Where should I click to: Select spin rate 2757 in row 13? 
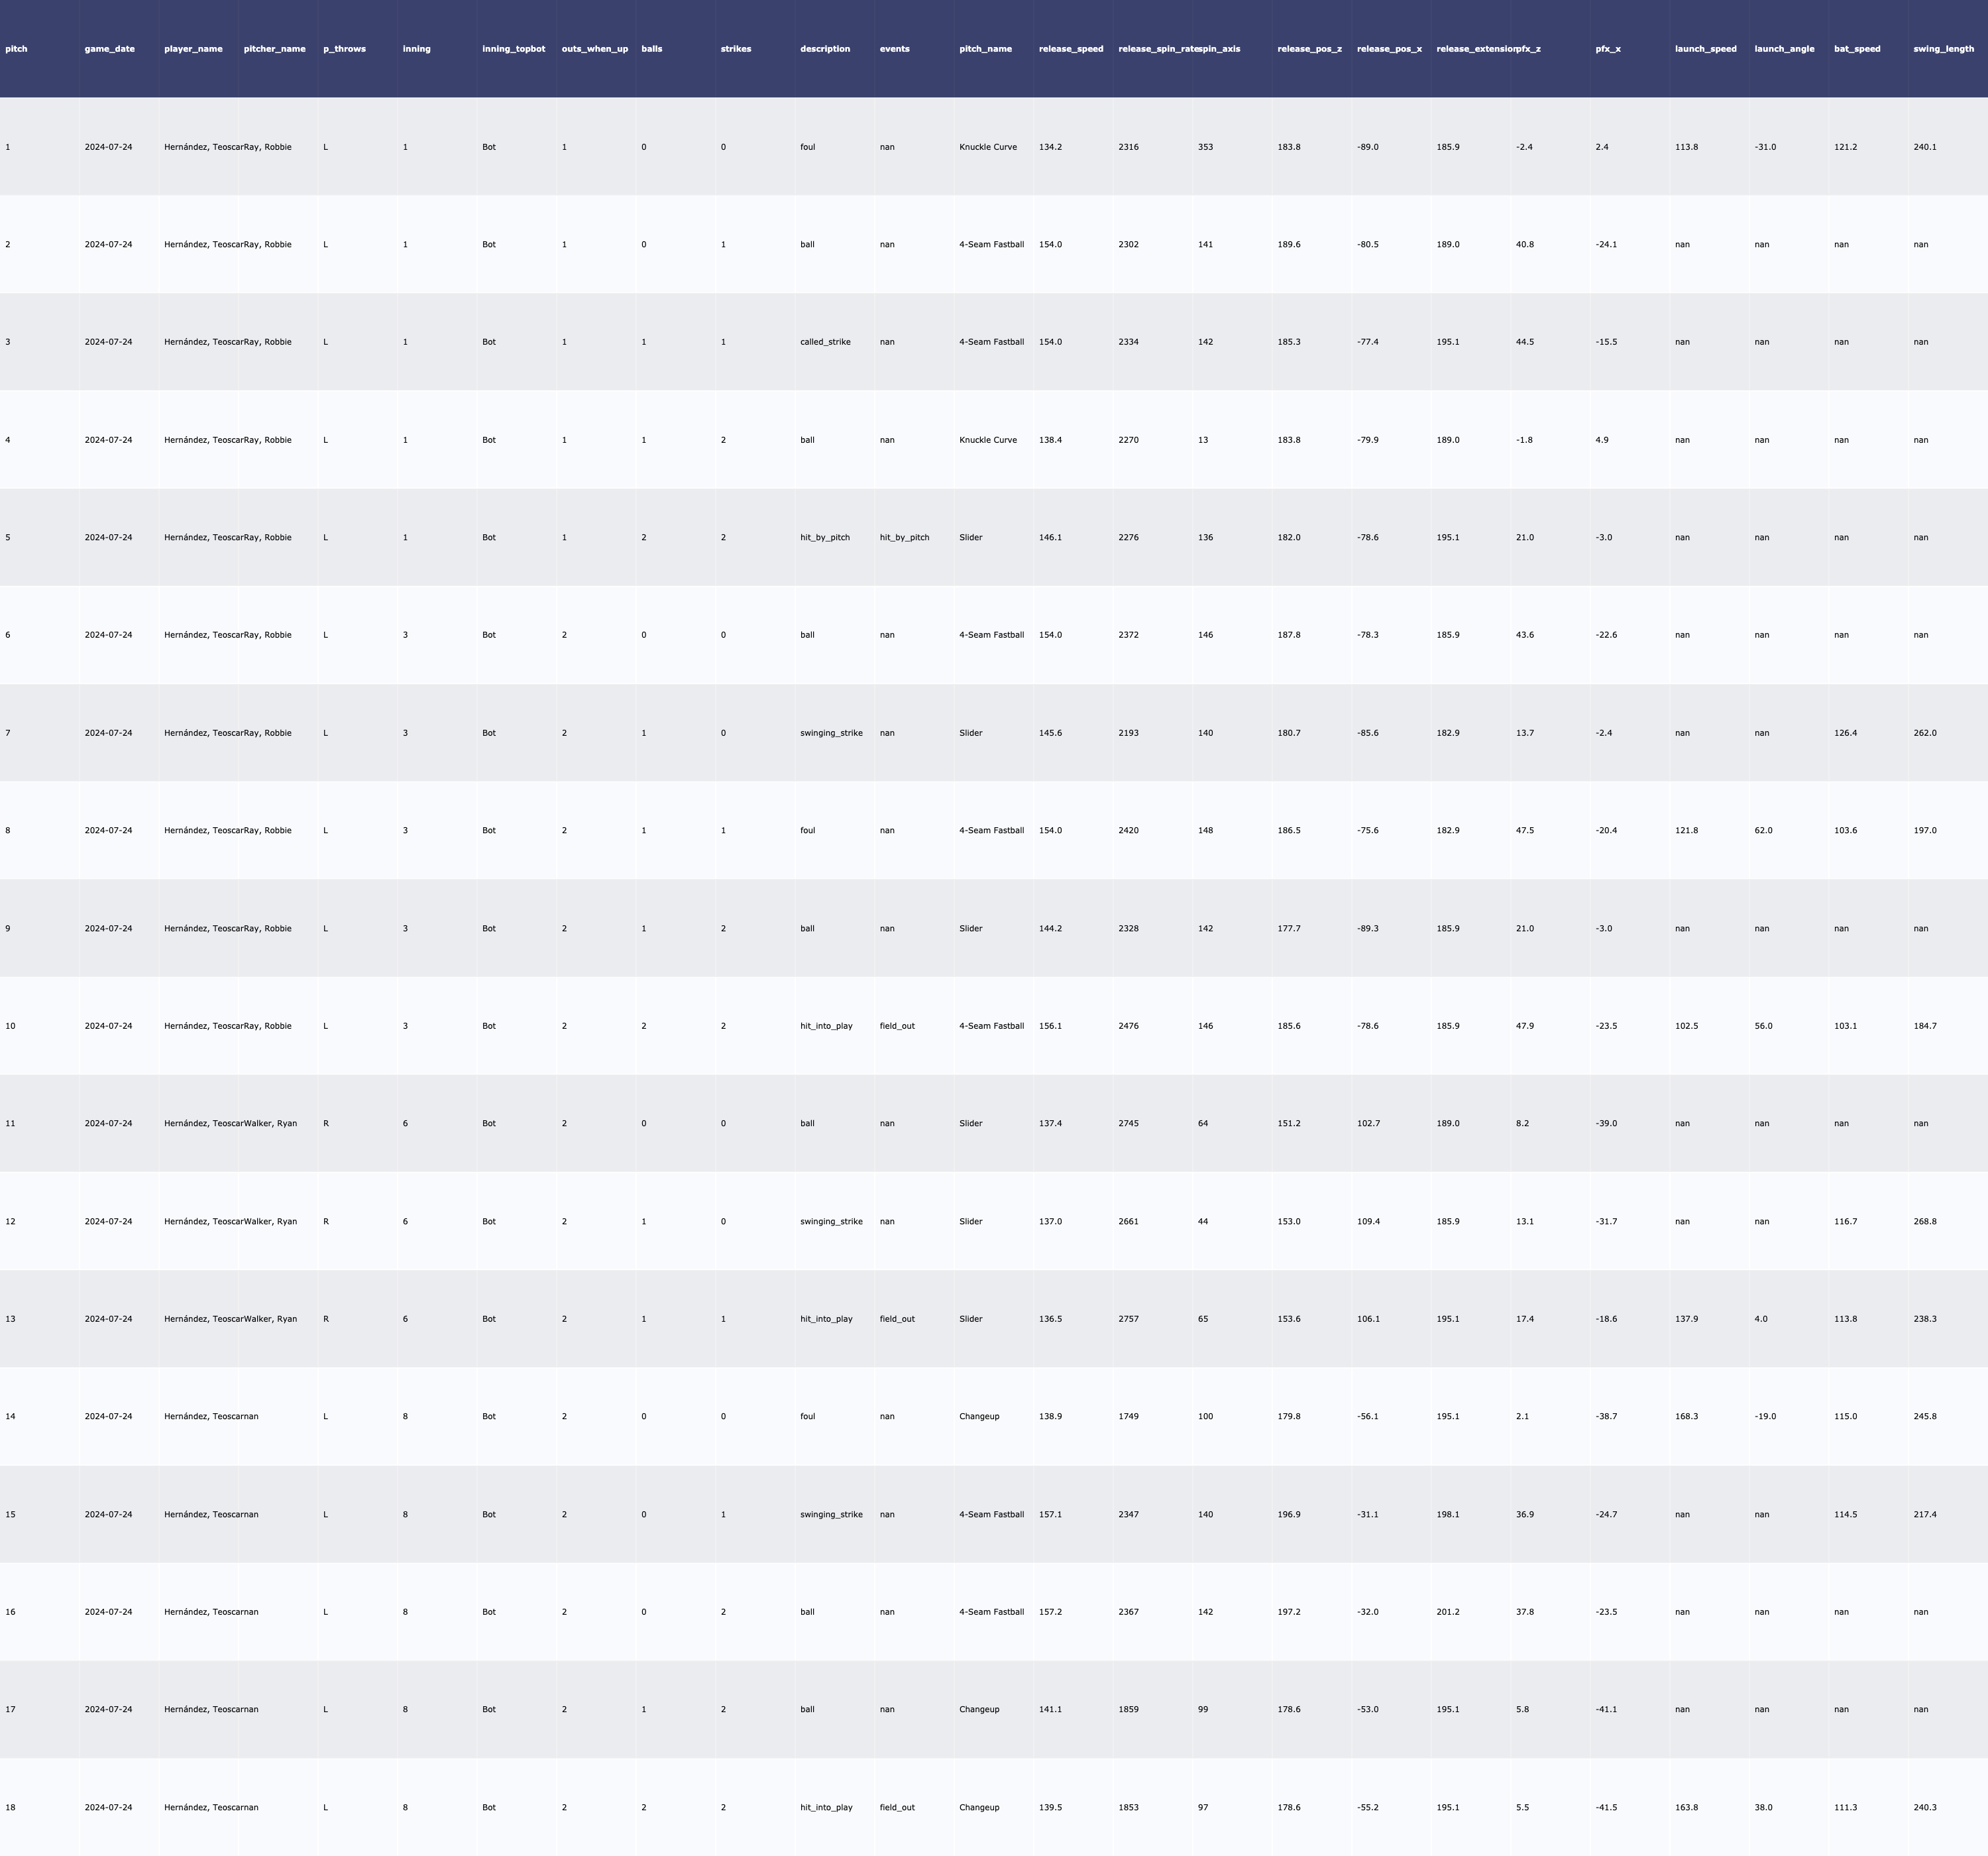click(1128, 1318)
